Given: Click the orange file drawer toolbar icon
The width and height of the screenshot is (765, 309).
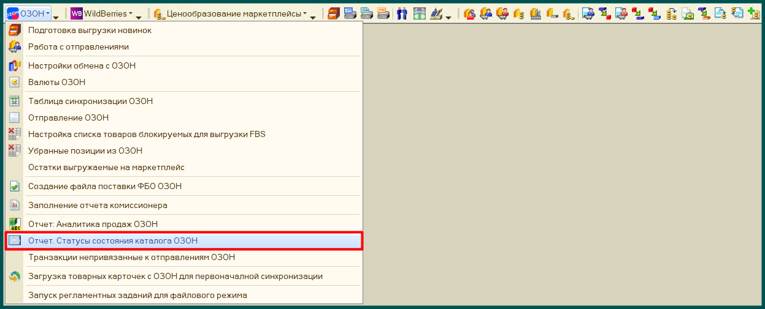Looking at the screenshot, I should click(x=333, y=13).
